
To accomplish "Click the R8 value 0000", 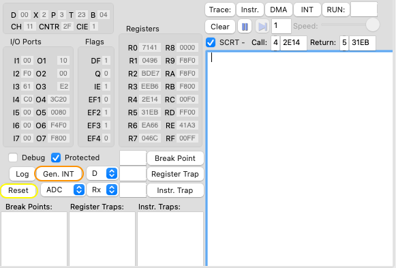I will [x=187, y=48].
